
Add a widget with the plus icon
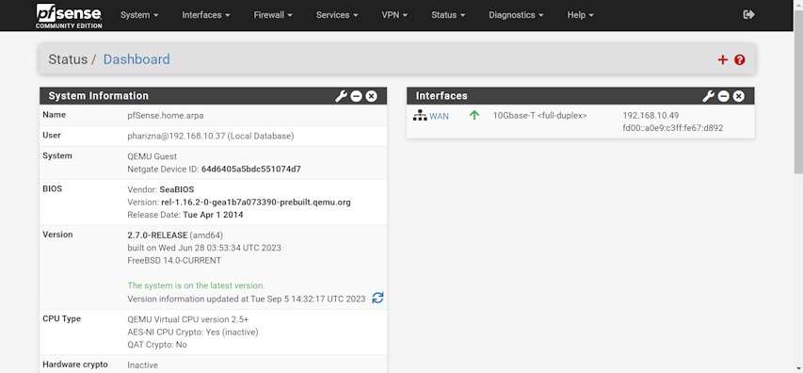723,60
